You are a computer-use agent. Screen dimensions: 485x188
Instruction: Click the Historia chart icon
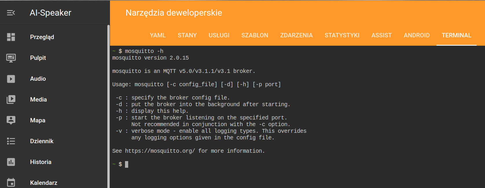point(11,162)
